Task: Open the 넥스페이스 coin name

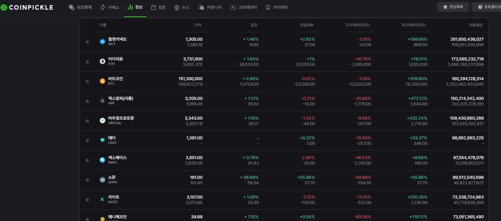Action: 117,158
